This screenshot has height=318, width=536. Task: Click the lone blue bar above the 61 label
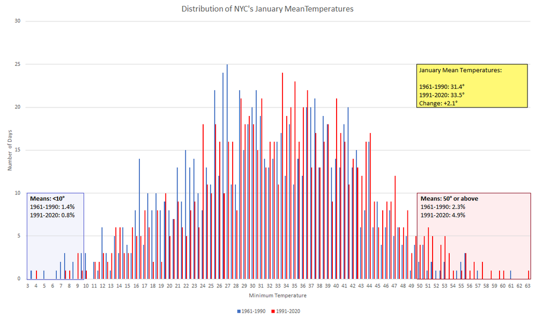click(x=511, y=275)
